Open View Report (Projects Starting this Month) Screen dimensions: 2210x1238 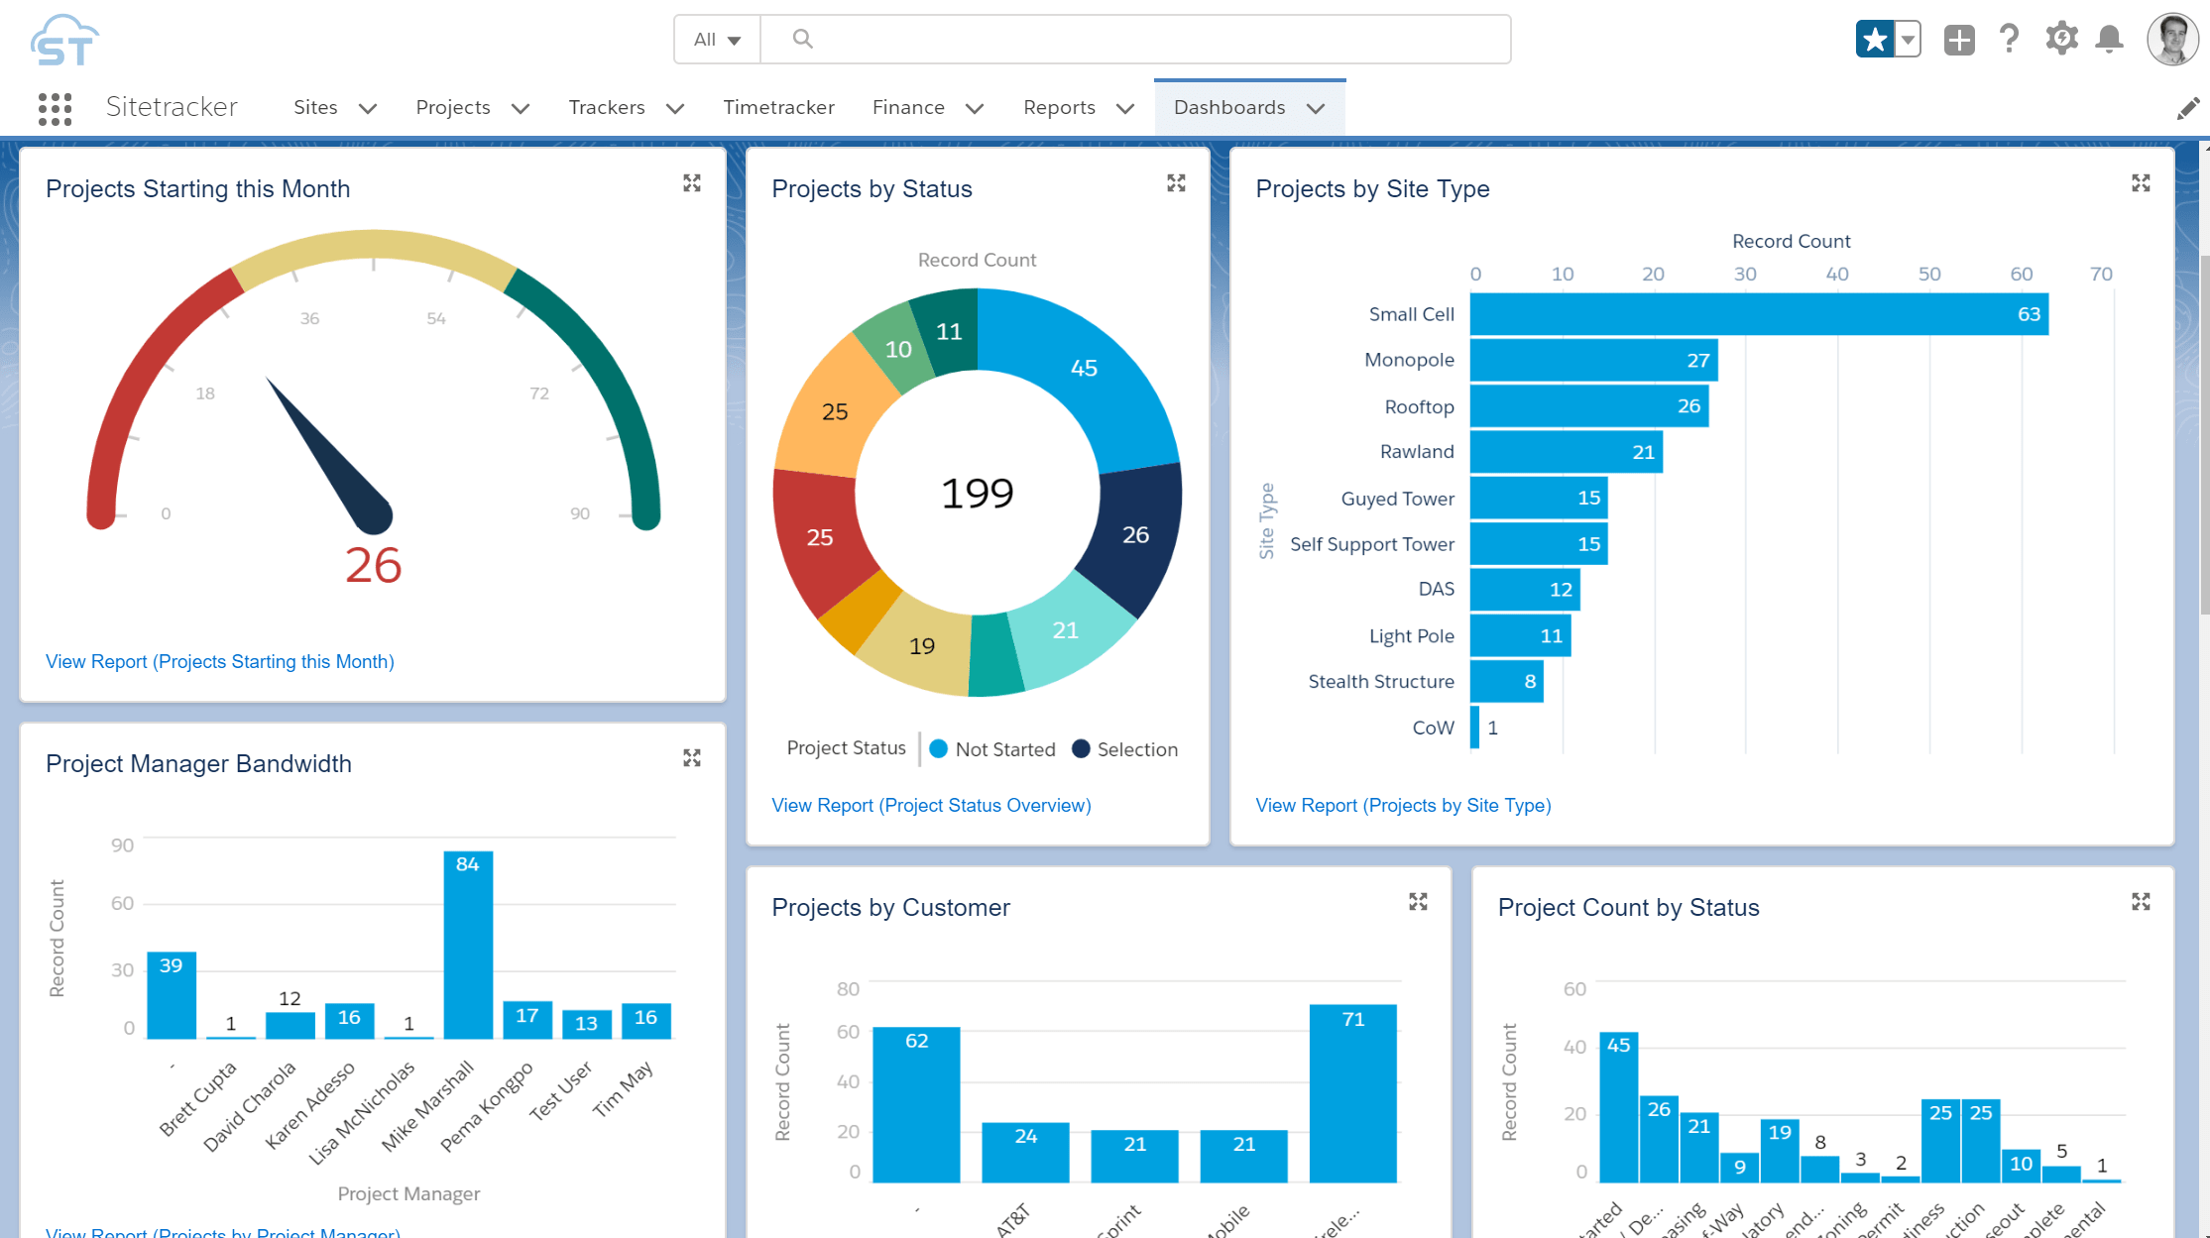(x=219, y=661)
